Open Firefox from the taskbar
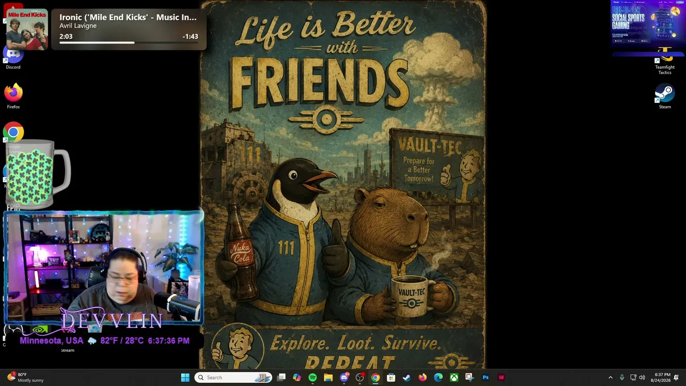This screenshot has height=386, width=686. [422, 377]
